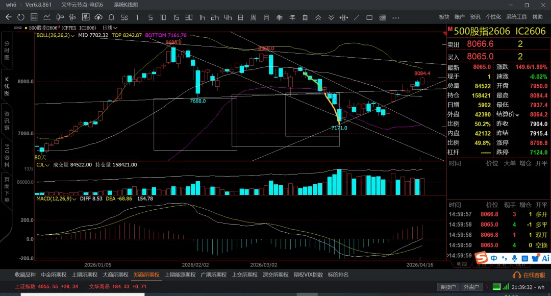Select the 5s period button
The height and width of the screenshot is (296, 551).
coord(124,17)
